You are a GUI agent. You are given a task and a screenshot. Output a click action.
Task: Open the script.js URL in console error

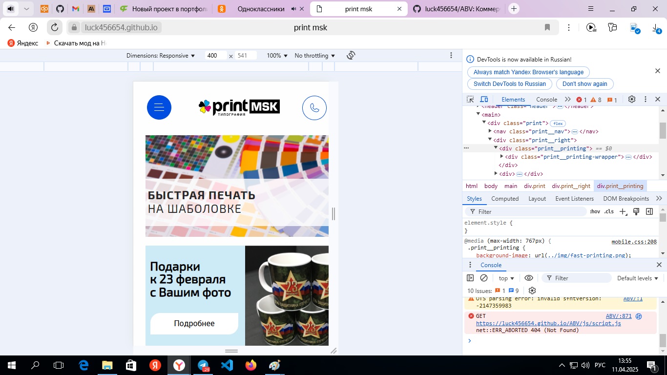[548, 323]
